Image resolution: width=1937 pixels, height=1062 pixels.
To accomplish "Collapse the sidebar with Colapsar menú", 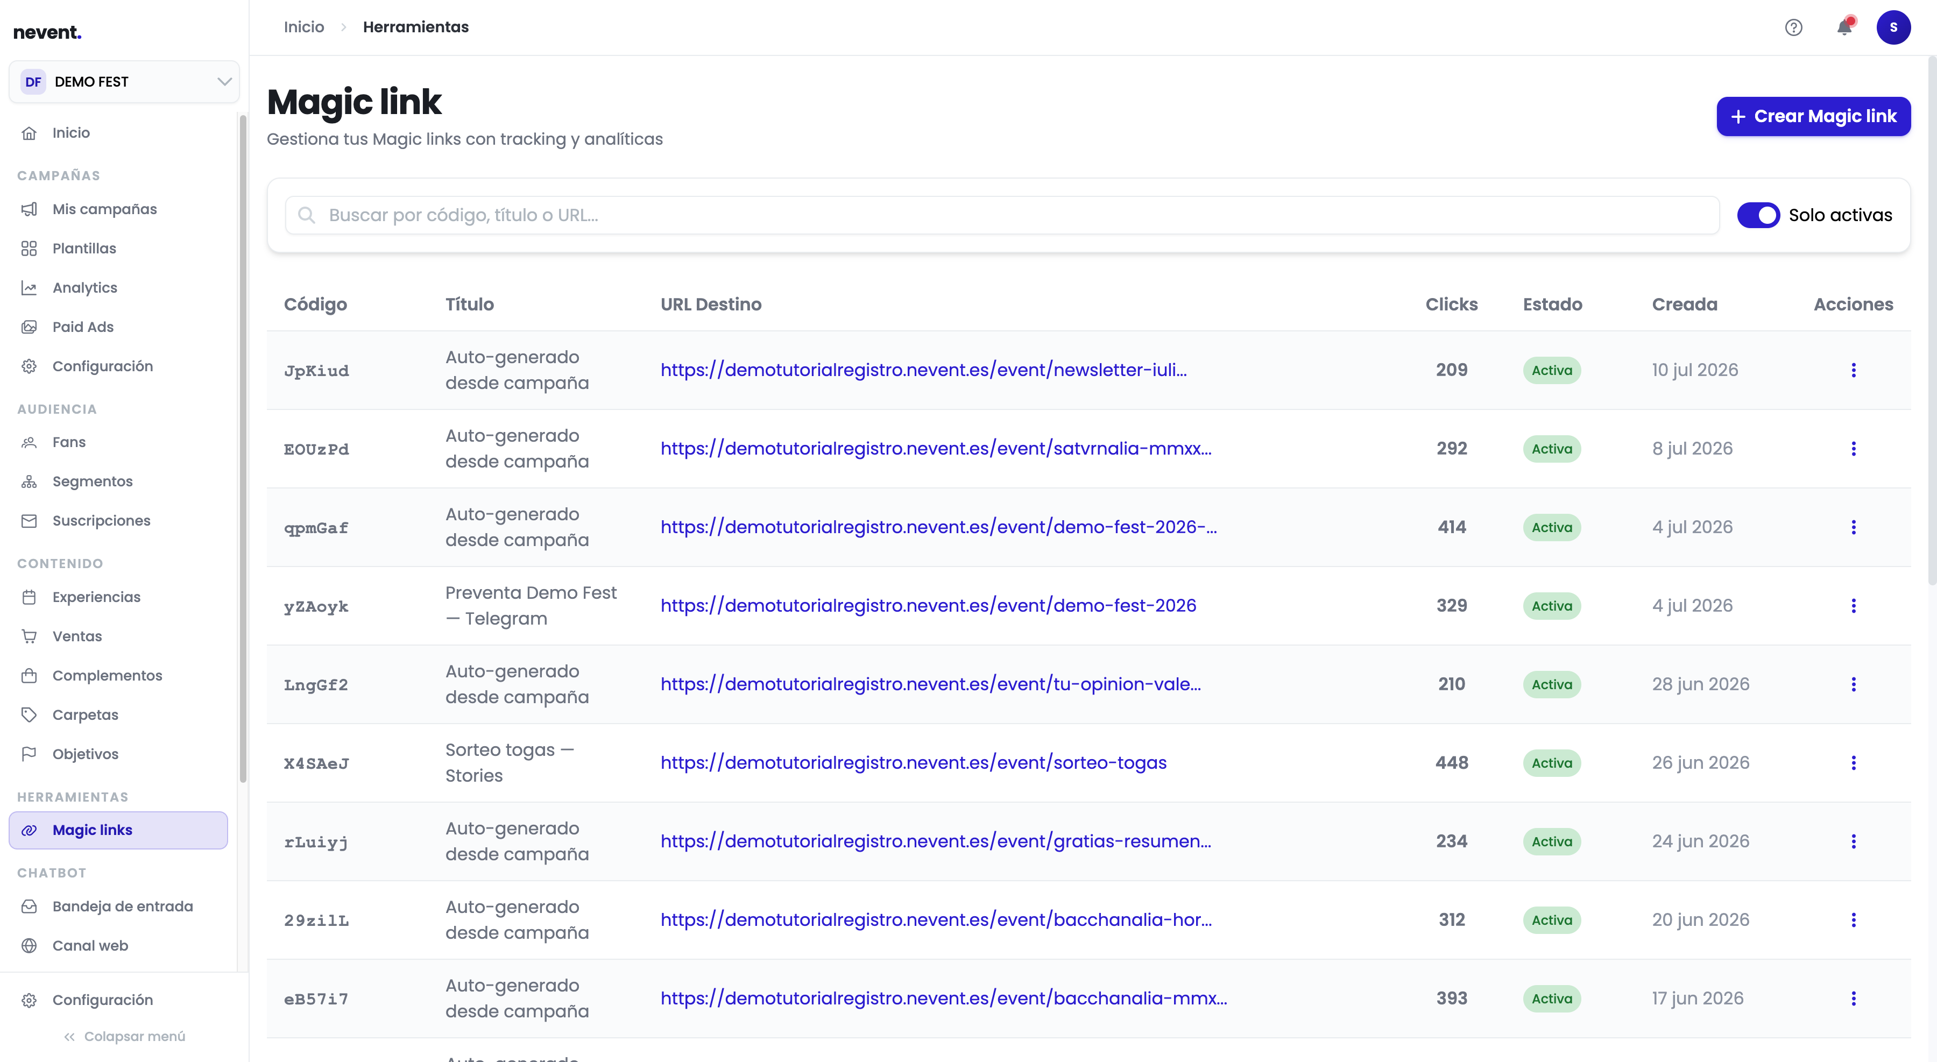I will 124,1037.
